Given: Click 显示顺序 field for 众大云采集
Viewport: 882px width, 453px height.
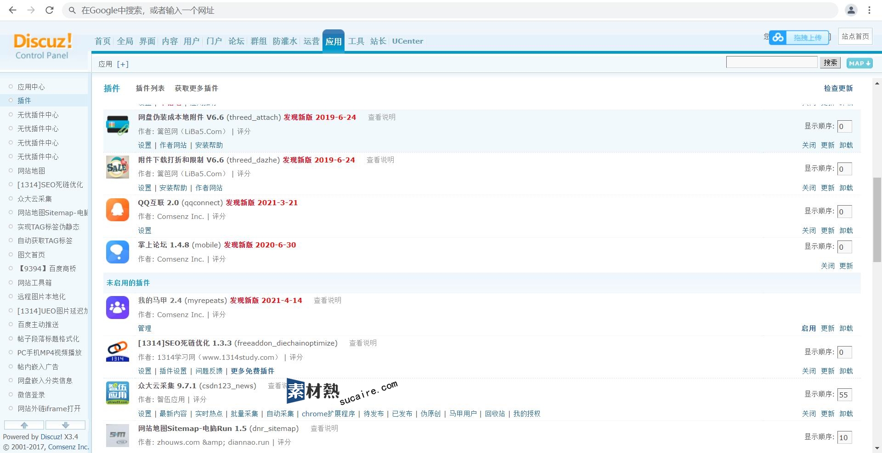Looking at the screenshot, I should 844,395.
